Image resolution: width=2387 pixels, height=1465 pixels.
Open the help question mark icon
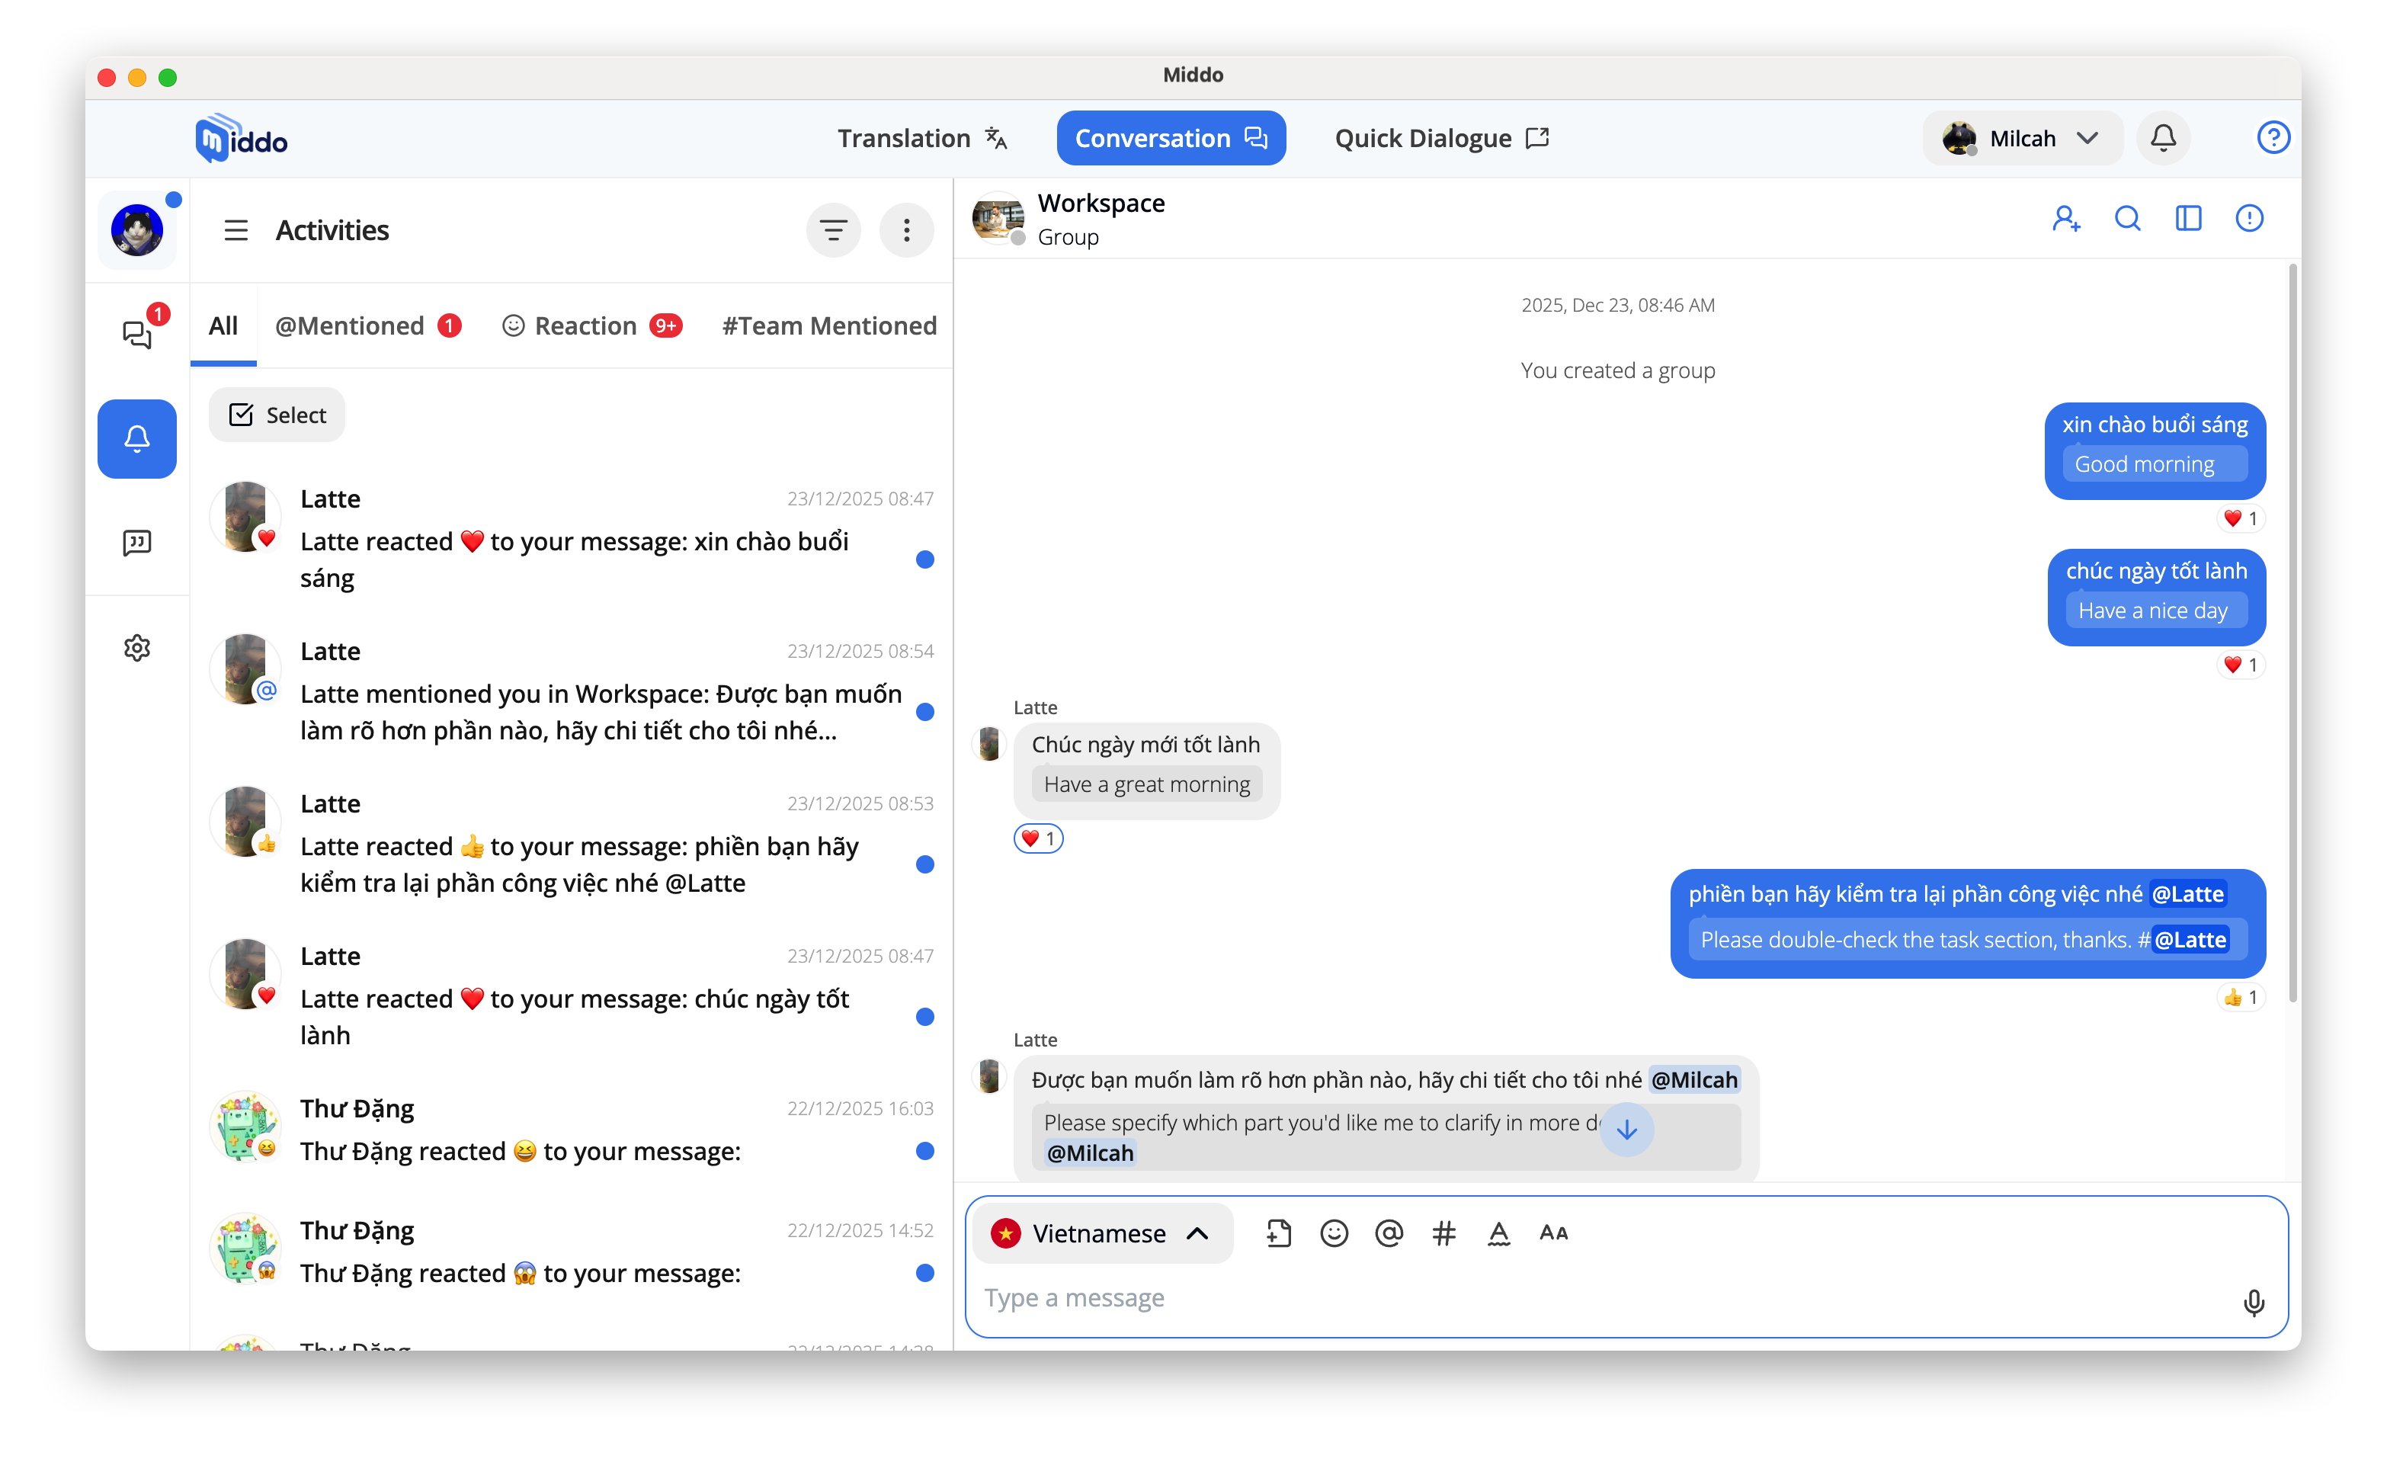point(2273,138)
